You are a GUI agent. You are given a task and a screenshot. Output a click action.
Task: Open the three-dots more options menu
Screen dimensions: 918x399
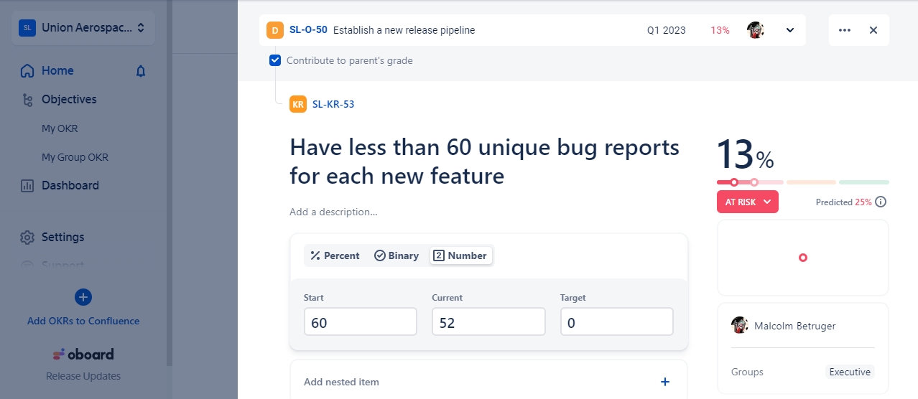coord(845,30)
